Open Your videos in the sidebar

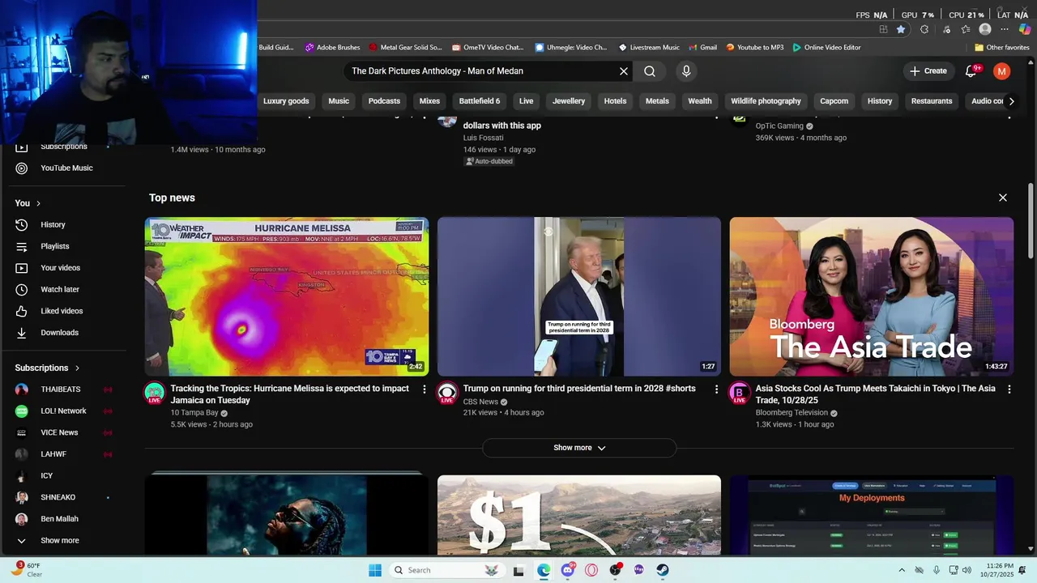pyautogui.click(x=61, y=268)
